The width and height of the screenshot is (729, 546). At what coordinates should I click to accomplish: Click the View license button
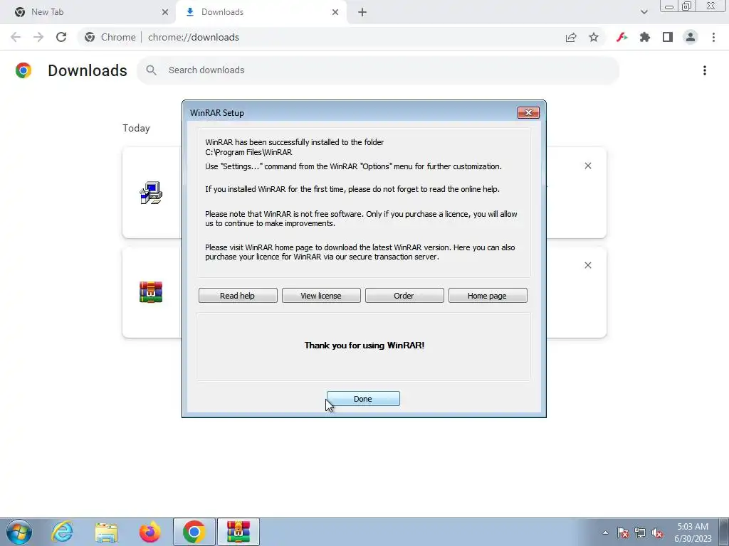coord(321,295)
